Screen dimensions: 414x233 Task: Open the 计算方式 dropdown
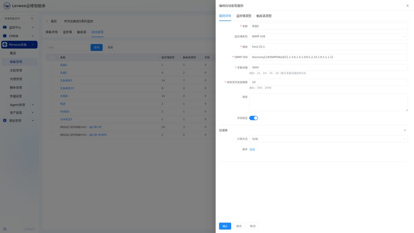tap(328, 139)
